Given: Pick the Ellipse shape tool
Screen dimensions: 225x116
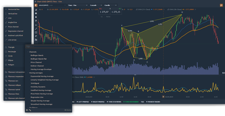Looking at the screenshot, I should click(x=11, y=60).
